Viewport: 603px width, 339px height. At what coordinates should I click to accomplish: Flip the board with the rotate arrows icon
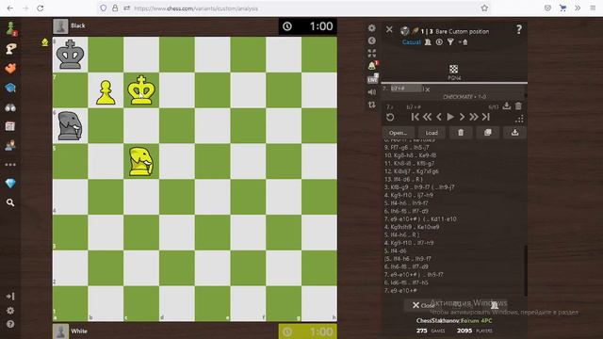coord(371,105)
